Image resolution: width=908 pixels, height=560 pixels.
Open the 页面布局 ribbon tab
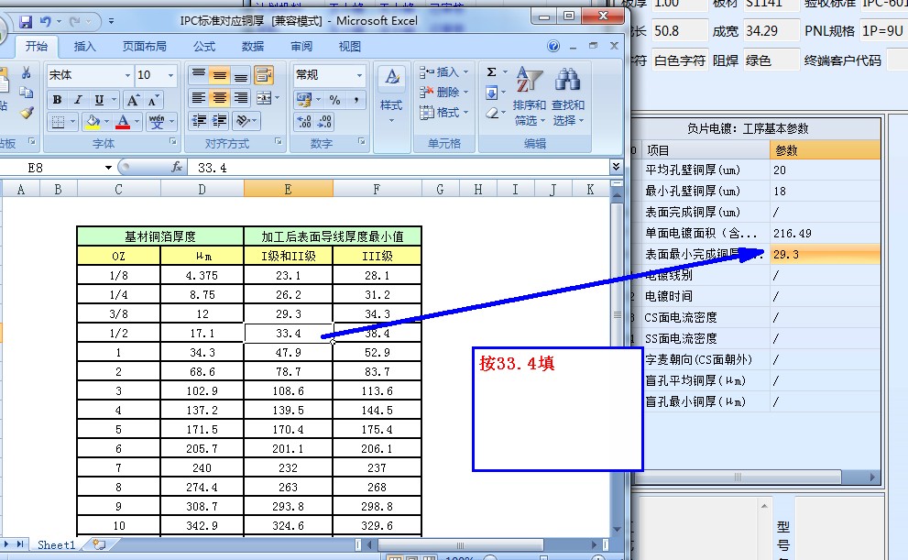tap(144, 47)
